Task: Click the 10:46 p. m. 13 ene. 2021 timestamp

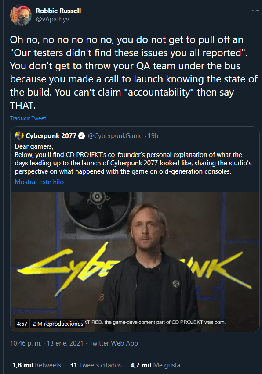Action: point(47,343)
